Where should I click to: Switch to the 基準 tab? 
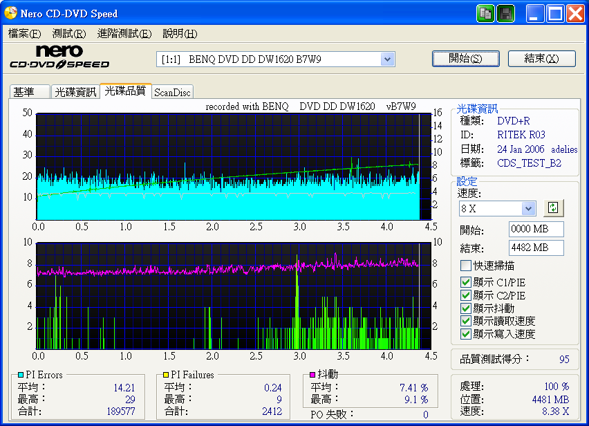[x=30, y=92]
